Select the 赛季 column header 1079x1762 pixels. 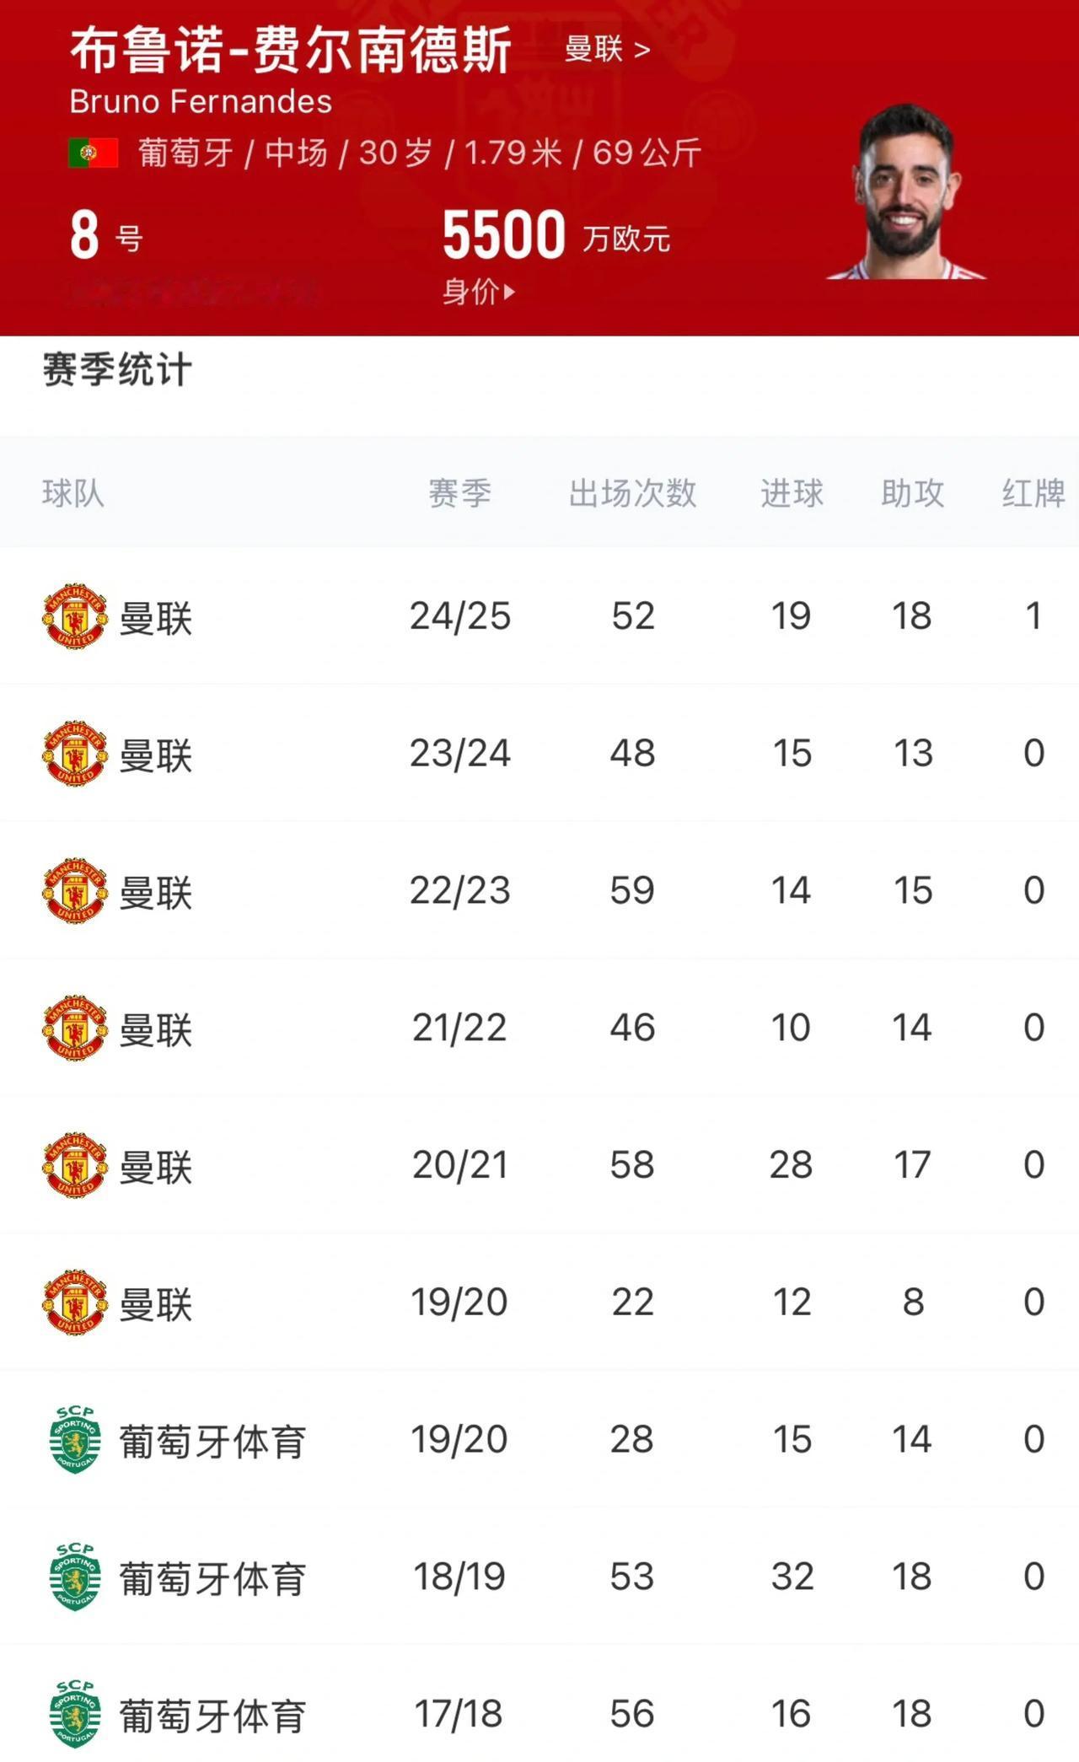459,492
